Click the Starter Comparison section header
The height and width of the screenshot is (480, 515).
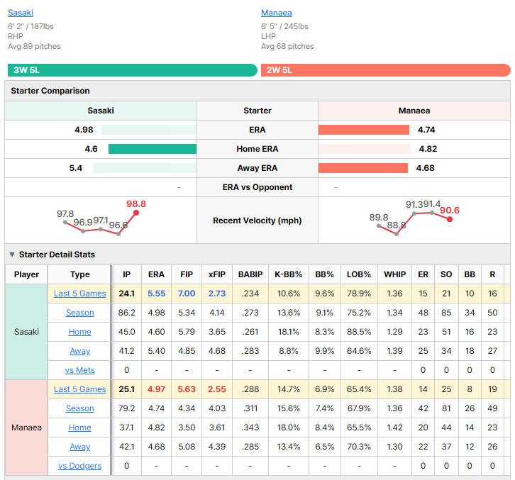click(257, 91)
